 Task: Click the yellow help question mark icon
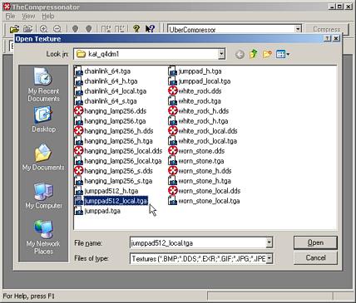[136, 28]
